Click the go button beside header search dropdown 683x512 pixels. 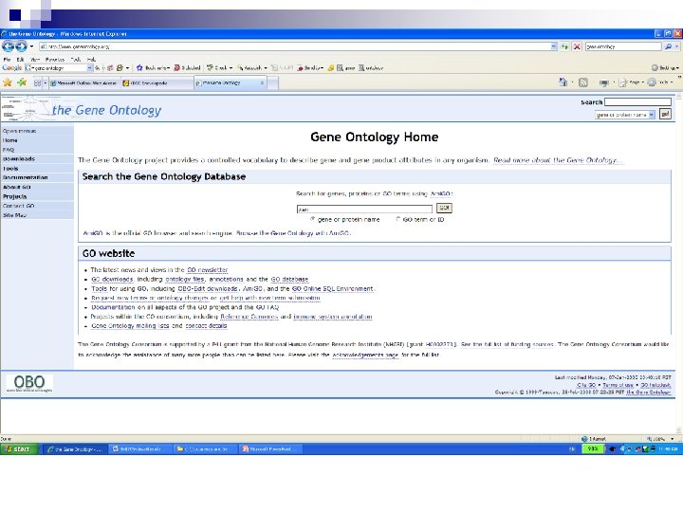coord(665,114)
